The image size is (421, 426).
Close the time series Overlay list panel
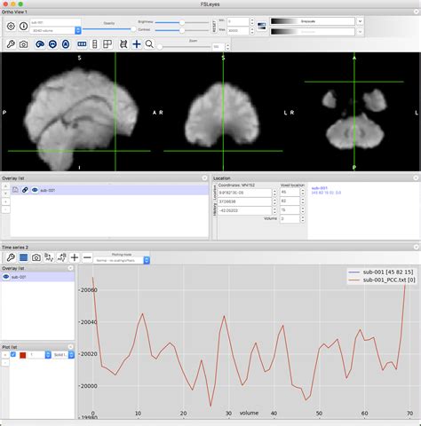(70, 268)
